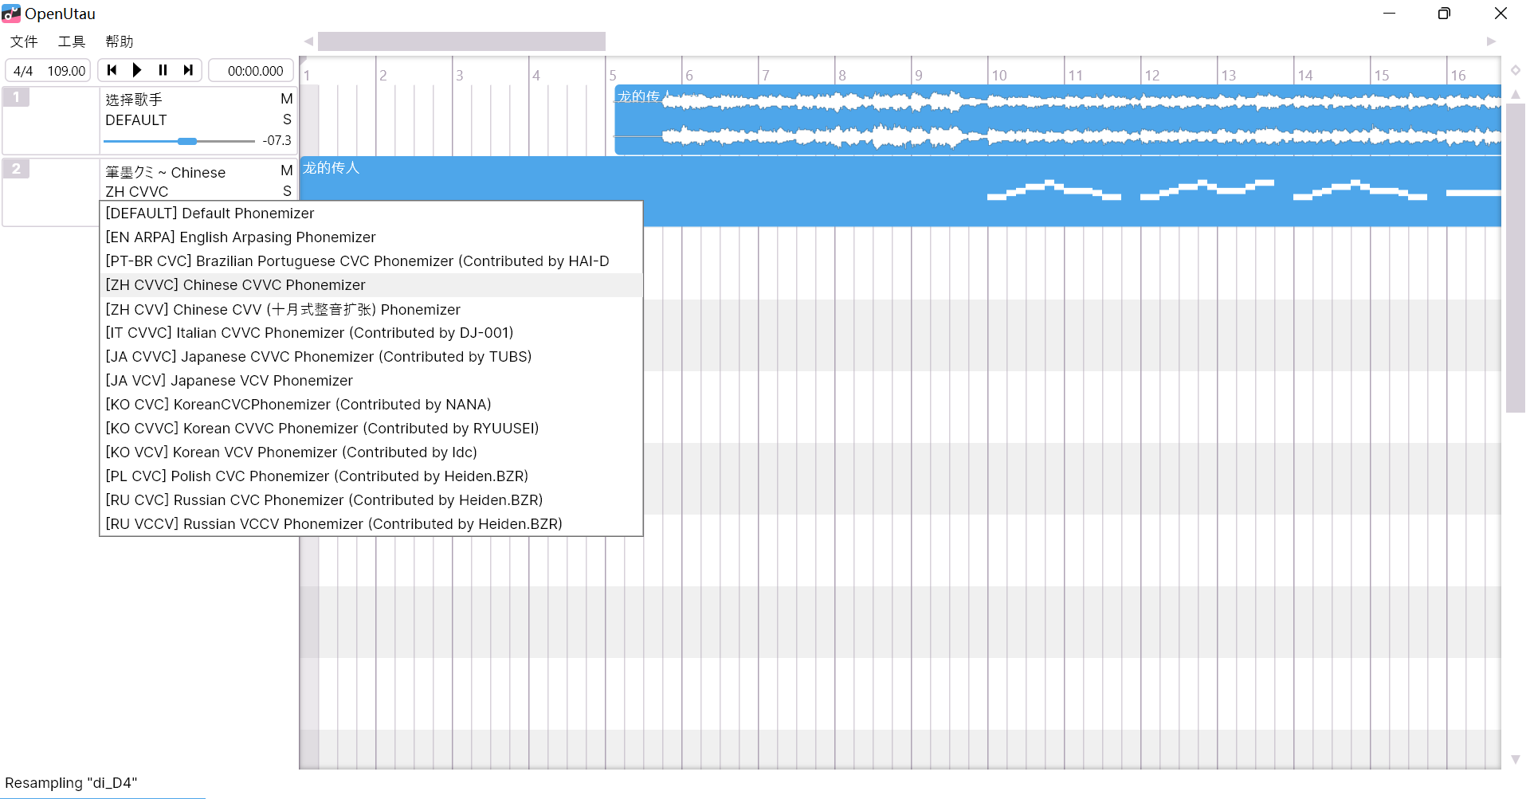Pause playback
The width and height of the screenshot is (1530, 799).
pyautogui.click(x=163, y=70)
